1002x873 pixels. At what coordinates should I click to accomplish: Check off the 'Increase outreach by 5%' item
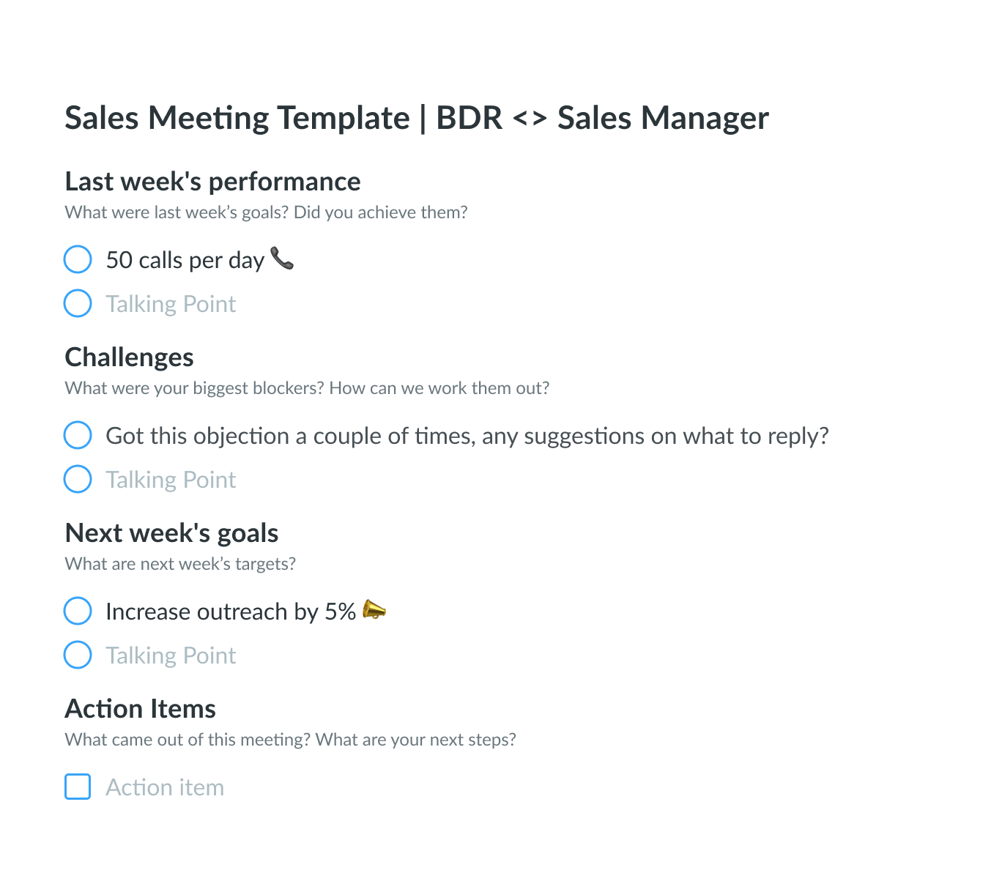(x=78, y=611)
